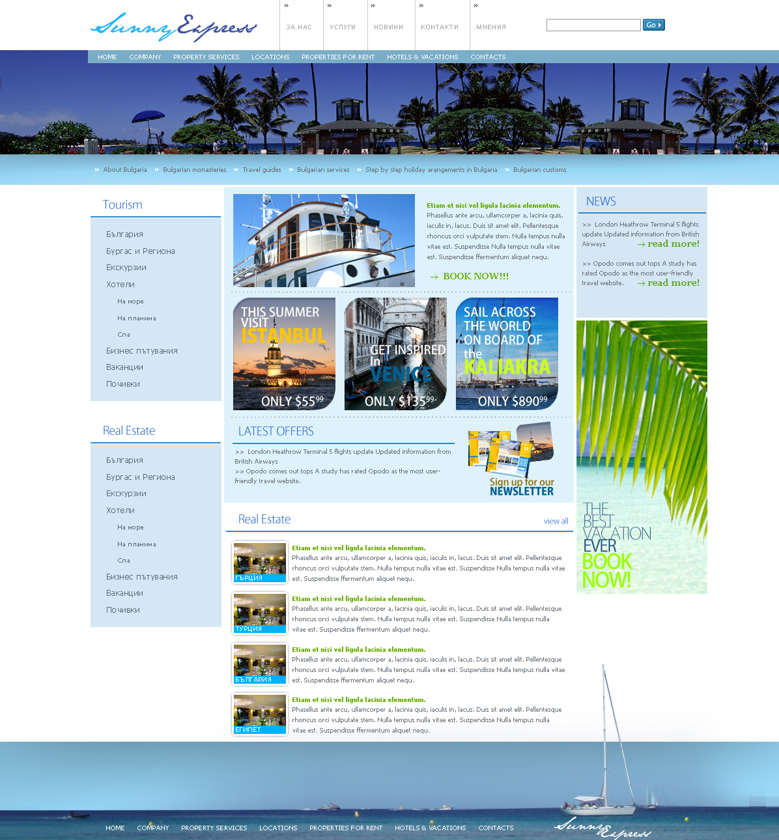Open the ЕГИПЕТ property thumbnail
Image resolution: width=779 pixels, height=840 pixels.
(260, 714)
